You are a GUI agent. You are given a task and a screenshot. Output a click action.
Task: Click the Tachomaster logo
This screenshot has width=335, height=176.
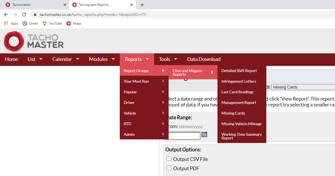point(34,41)
